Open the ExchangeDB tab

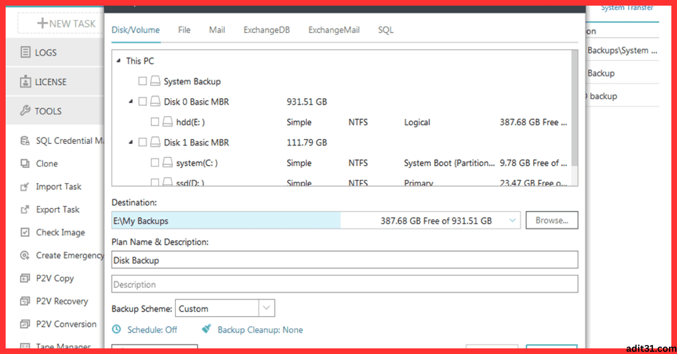click(266, 30)
